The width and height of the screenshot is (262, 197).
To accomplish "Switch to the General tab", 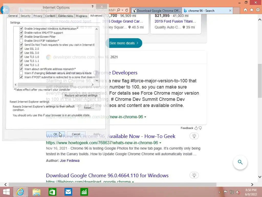I will tap(13, 16).
